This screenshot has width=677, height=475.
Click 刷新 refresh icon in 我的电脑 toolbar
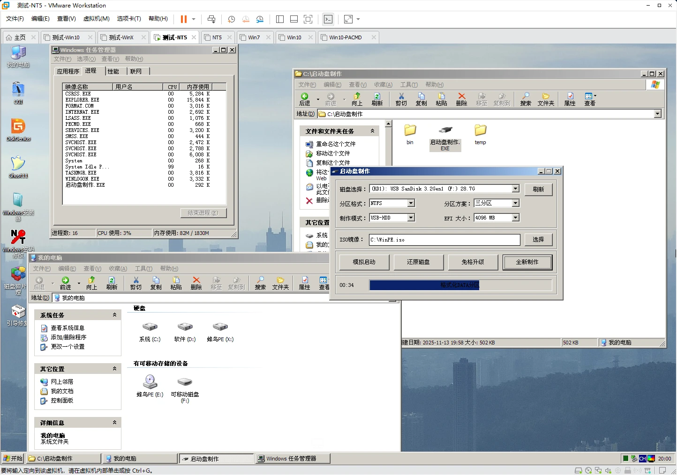click(x=112, y=283)
